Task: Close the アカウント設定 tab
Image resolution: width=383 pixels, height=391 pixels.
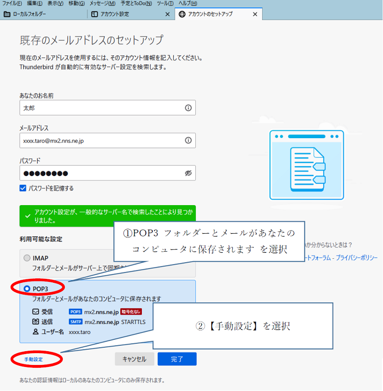Action: (x=167, y=14)
